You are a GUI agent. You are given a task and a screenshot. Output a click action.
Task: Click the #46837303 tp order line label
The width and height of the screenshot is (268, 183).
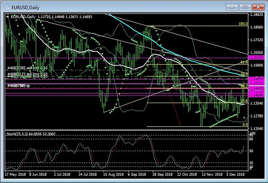18,85
